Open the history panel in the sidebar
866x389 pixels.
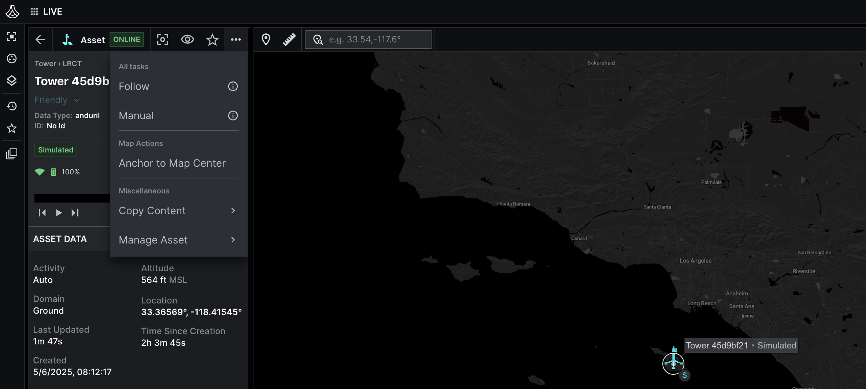[12, 106]
